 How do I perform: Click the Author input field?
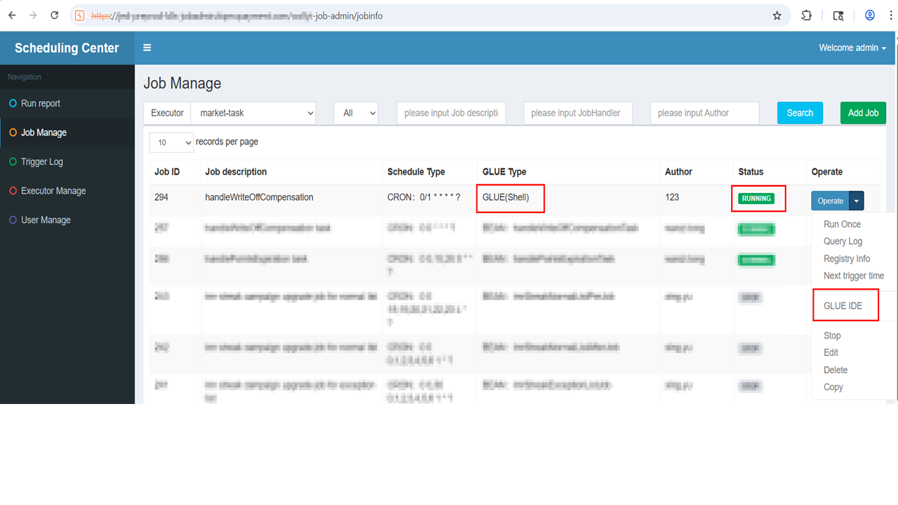click(x=705, y=113)
